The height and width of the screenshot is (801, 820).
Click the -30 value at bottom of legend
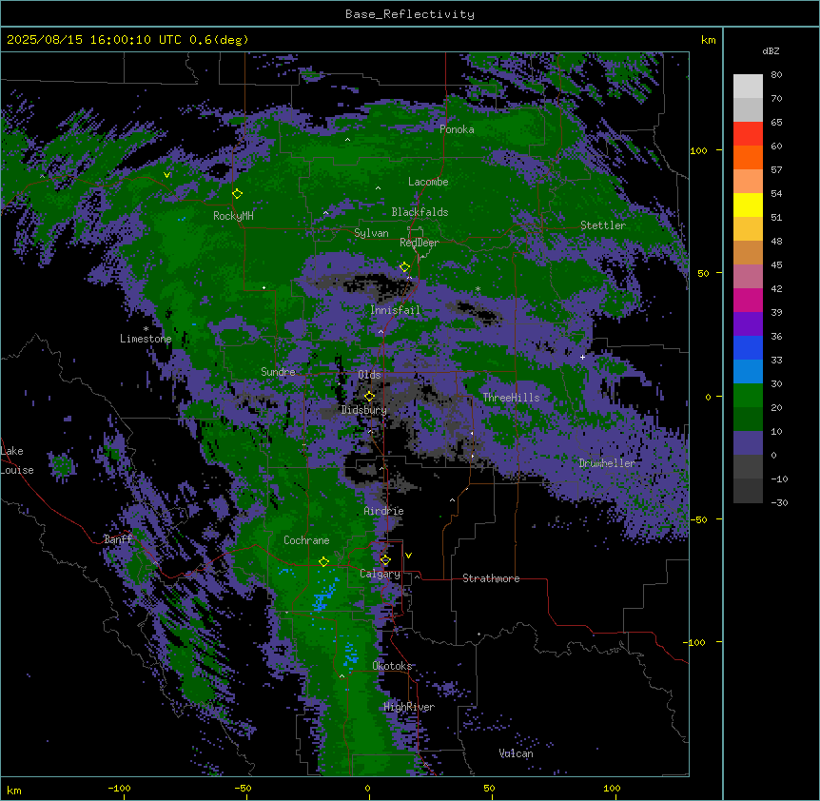[779, 502]
